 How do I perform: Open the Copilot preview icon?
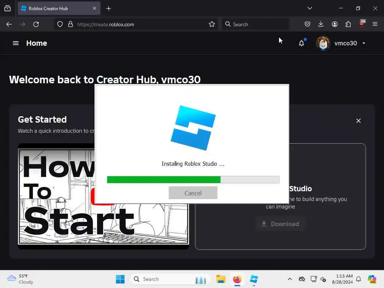tap(372, 279)
